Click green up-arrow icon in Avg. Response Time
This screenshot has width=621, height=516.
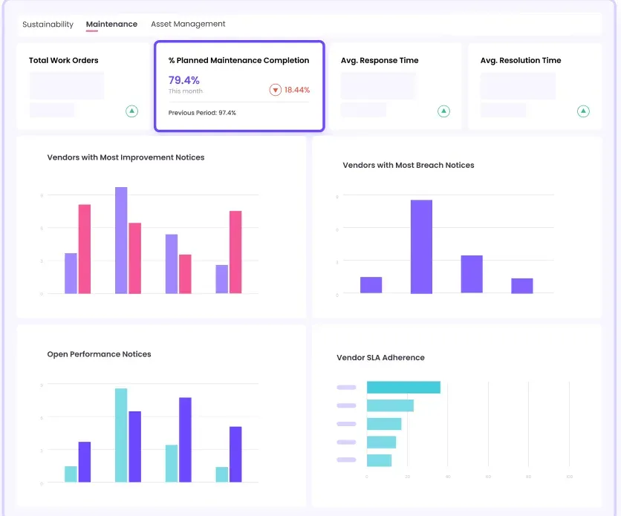point(443,111)
